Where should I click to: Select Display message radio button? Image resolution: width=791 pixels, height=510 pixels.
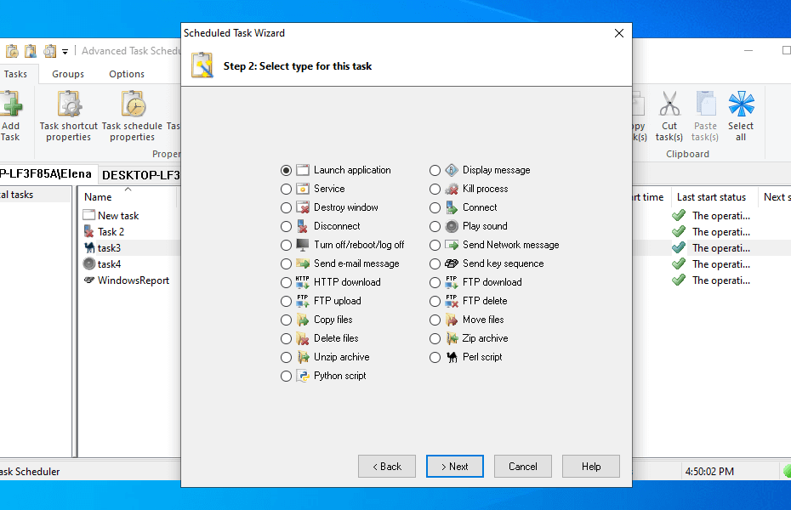pyautogui.click(x=435, y=170)
